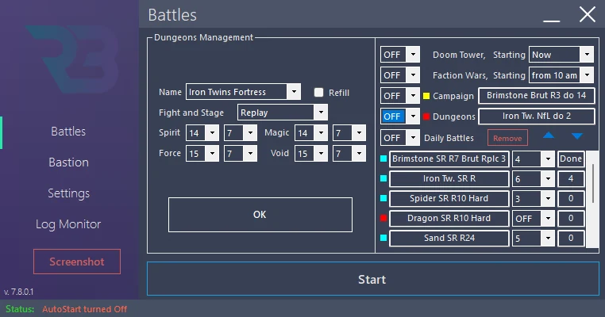This screenshot has width=605, height=317.
Task: Open the Magic stage 14 dropdown
Action: [321, 133]
